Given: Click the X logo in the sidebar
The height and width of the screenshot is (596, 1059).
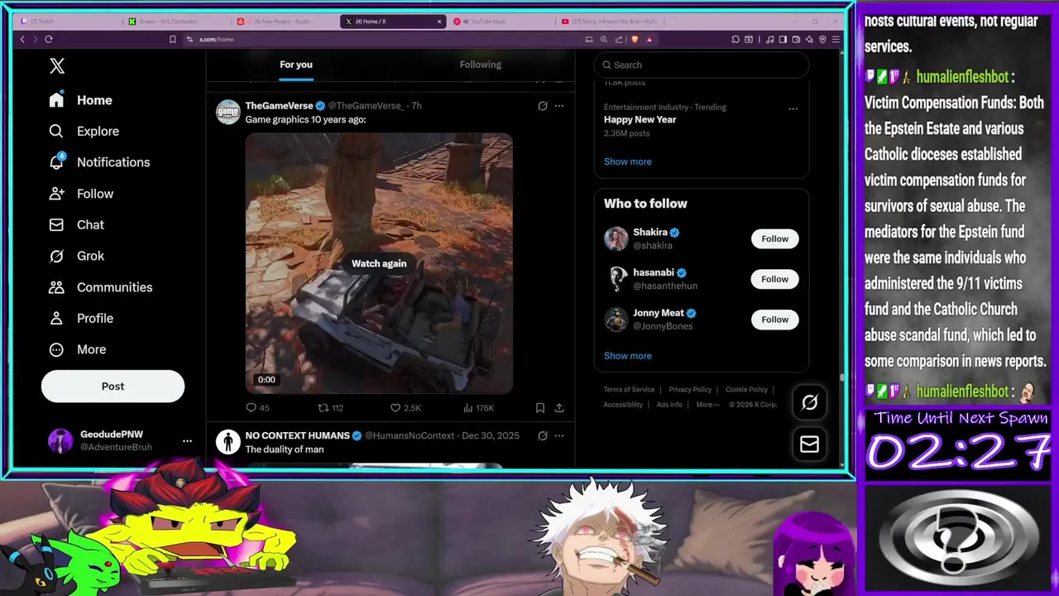Looking at the screenshot, I should click(56, 66).
